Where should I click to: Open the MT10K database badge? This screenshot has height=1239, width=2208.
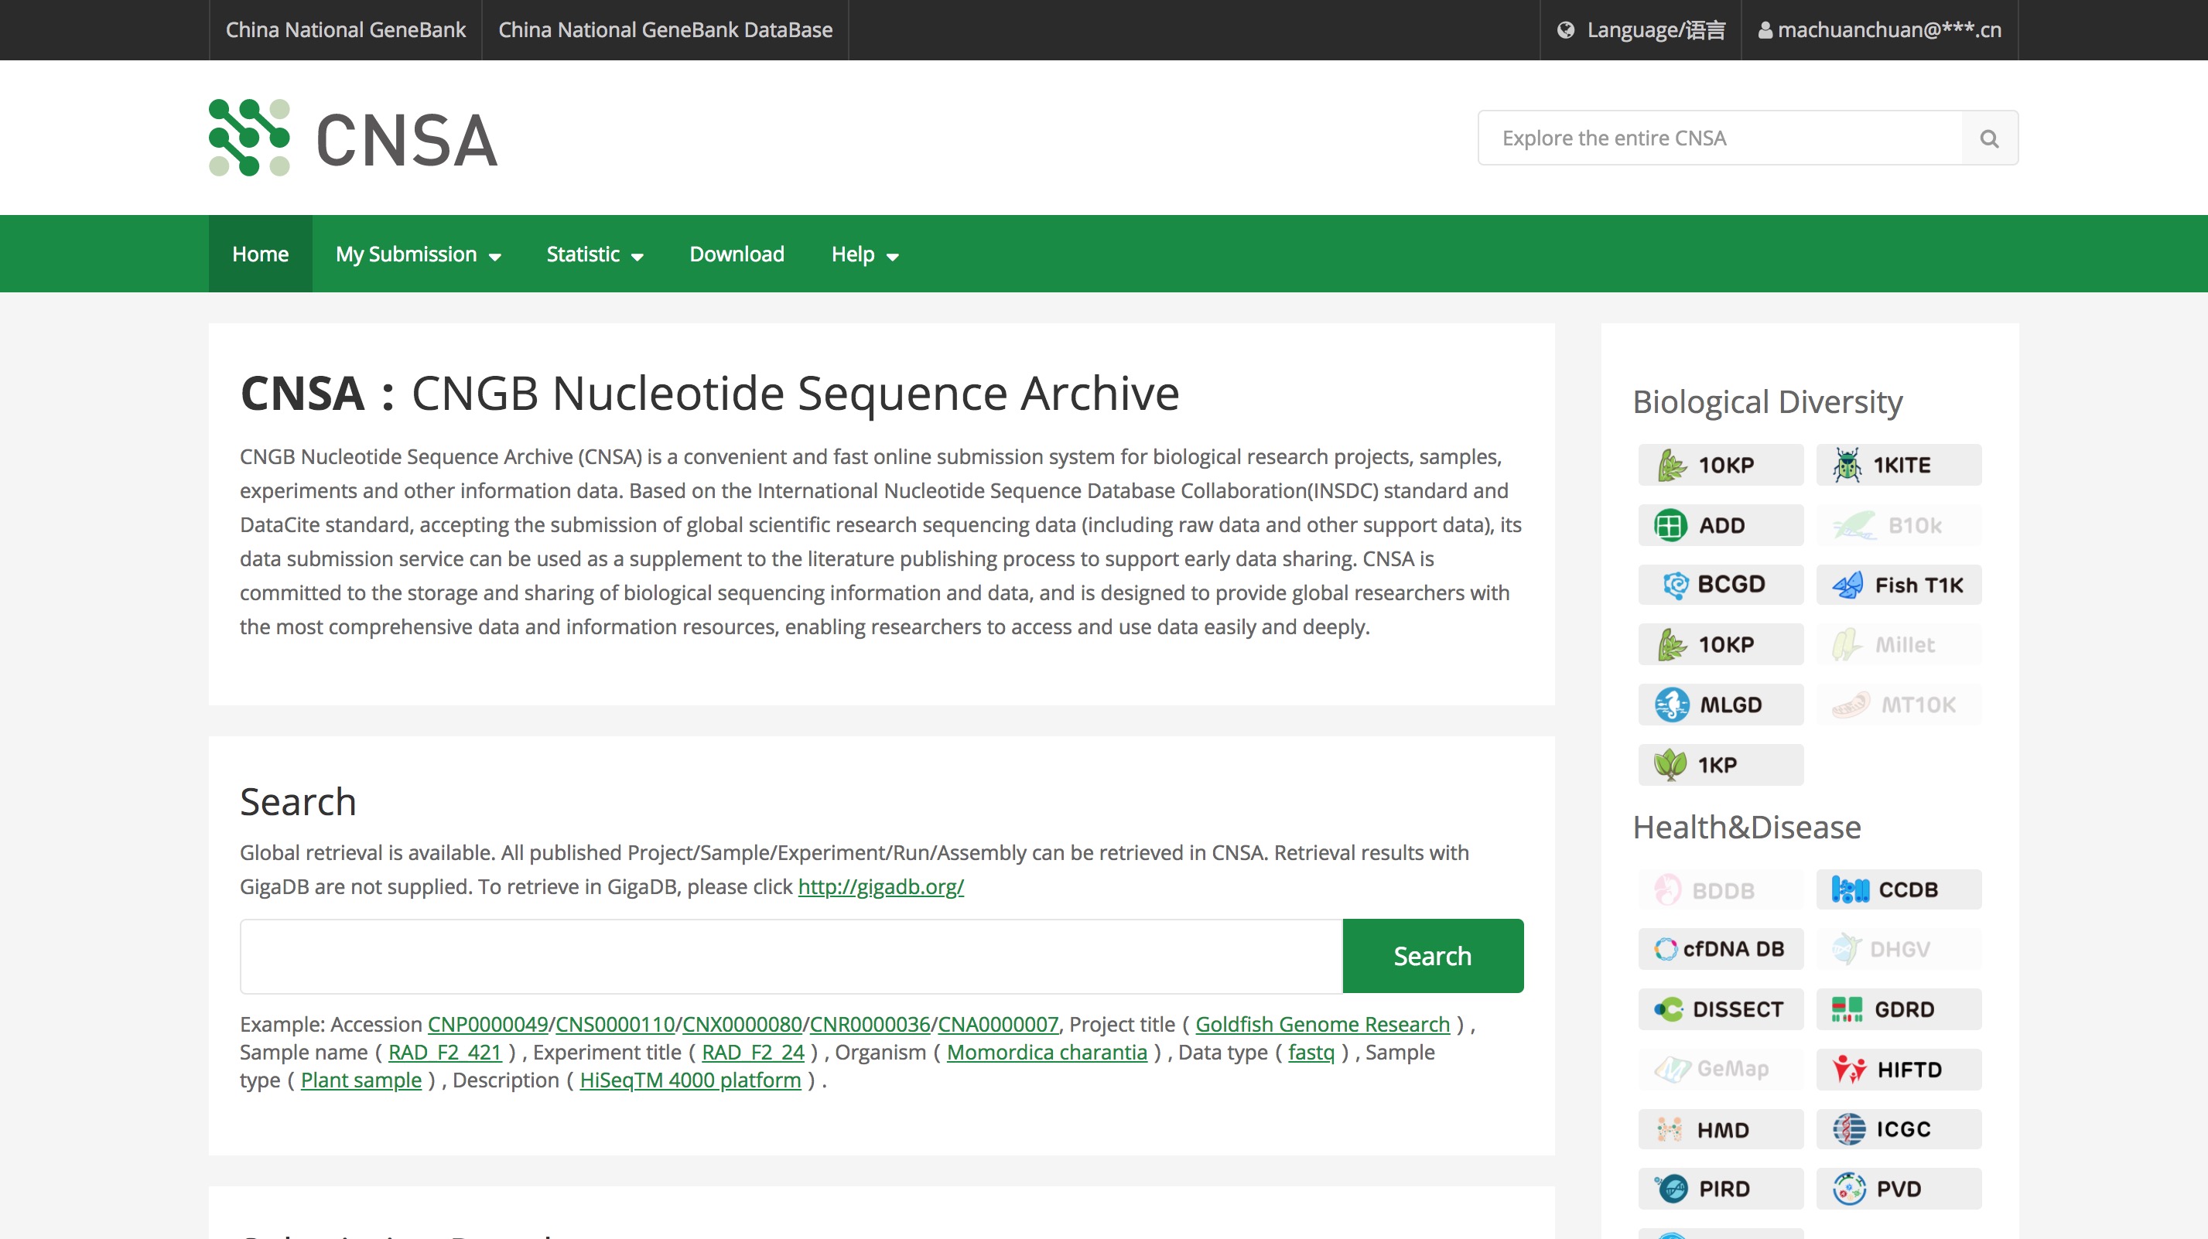tap(1899, 705)
